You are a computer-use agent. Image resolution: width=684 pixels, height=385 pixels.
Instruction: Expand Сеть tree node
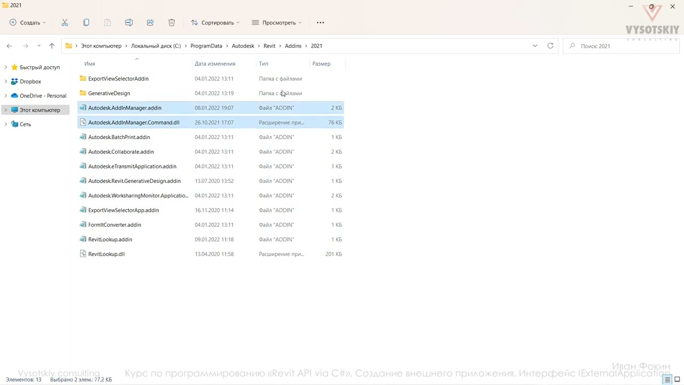6,124
